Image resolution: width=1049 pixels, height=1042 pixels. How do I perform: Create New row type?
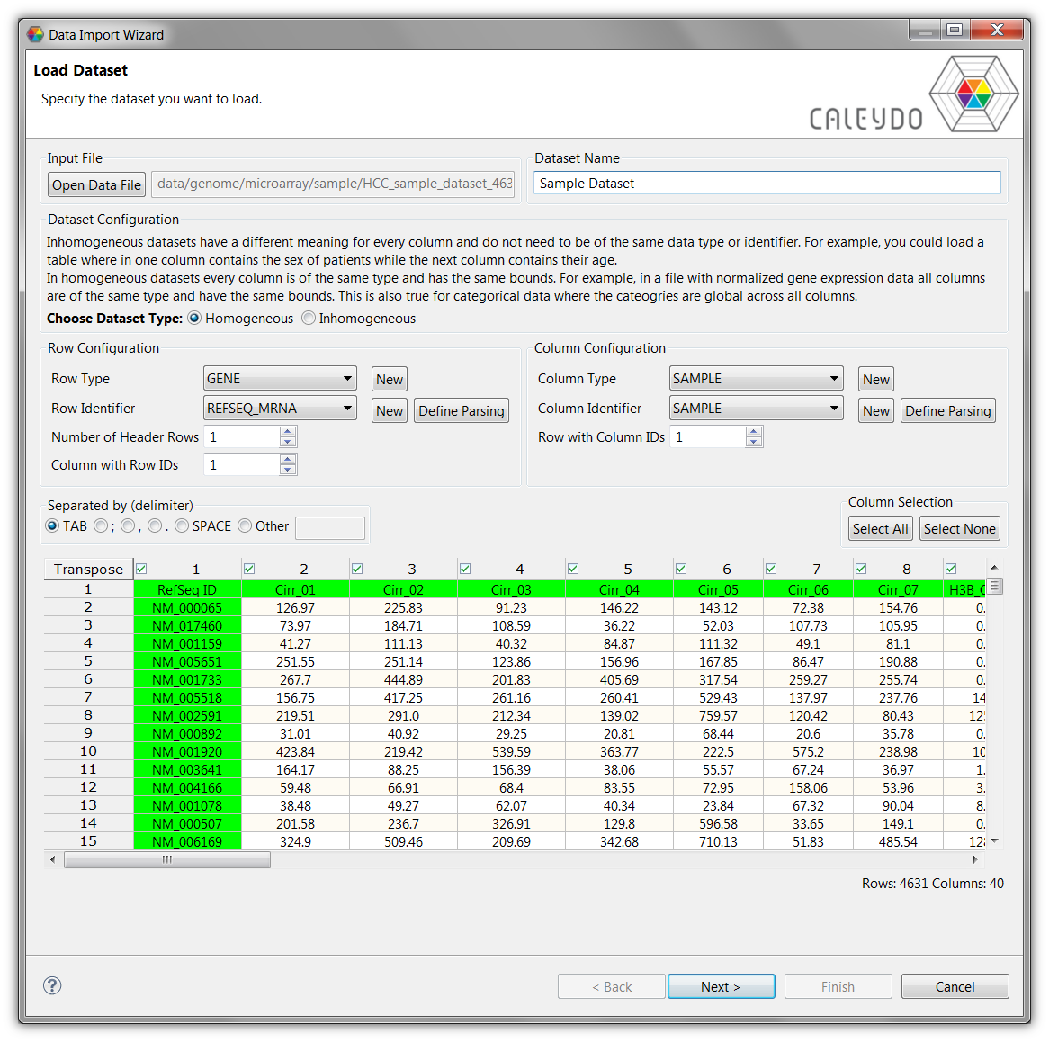[390, 380]
